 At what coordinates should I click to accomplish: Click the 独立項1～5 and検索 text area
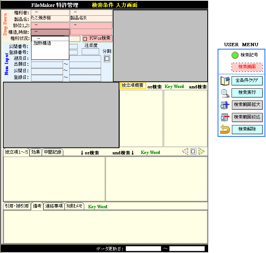[156, 179]
